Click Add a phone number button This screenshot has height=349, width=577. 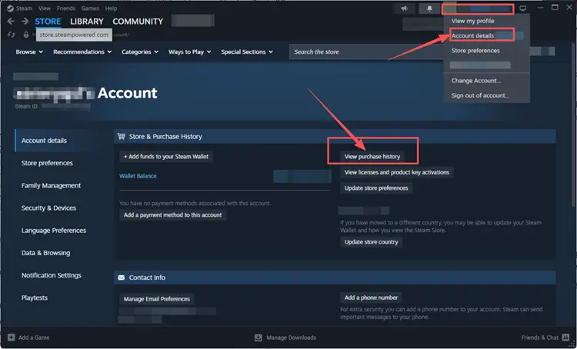[371, 297]
